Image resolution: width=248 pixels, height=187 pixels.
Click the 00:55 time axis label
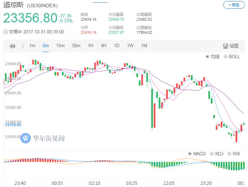tap(57, 183)
